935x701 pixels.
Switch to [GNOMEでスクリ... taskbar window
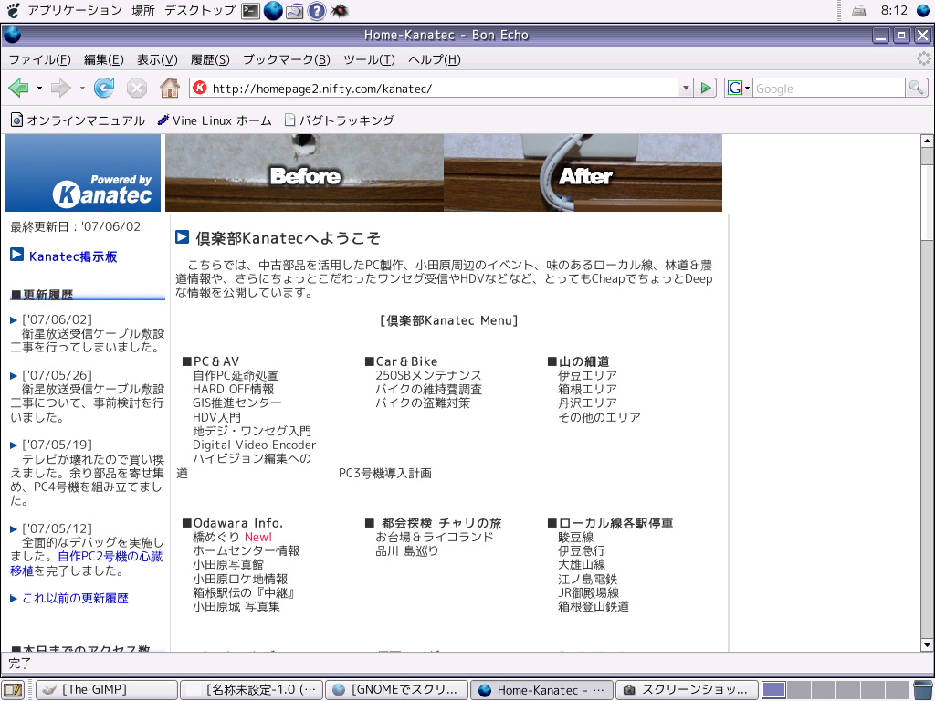tap(396, 690)
